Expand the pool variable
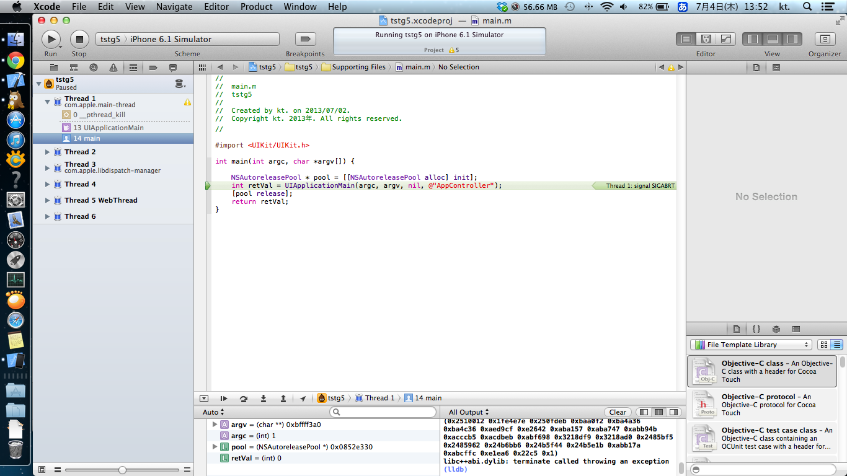 pos(215,447)
